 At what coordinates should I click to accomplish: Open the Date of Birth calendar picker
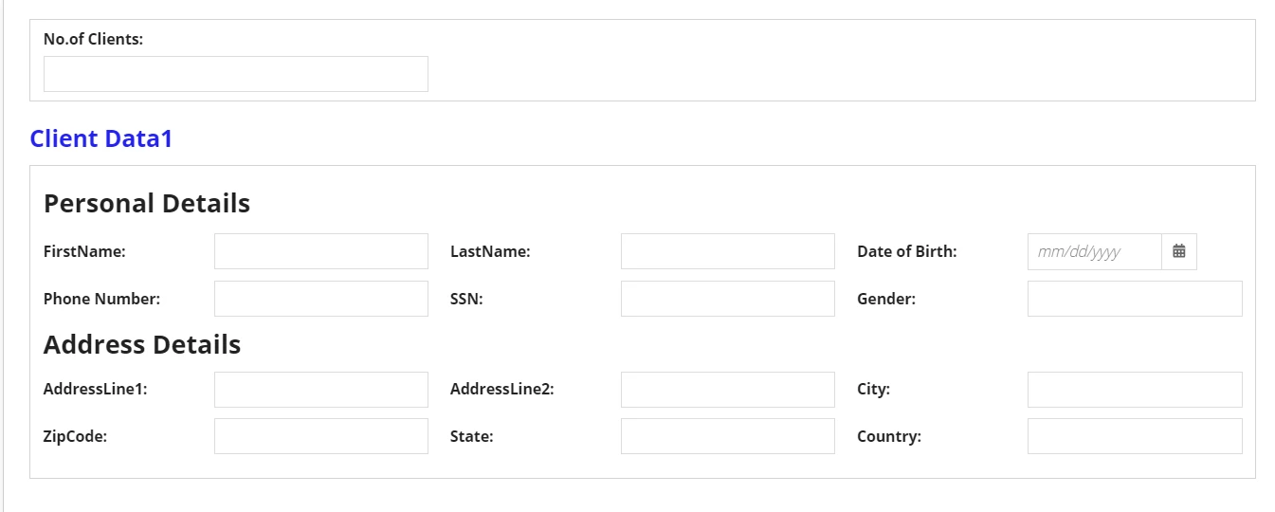(x=1179, y=251)
